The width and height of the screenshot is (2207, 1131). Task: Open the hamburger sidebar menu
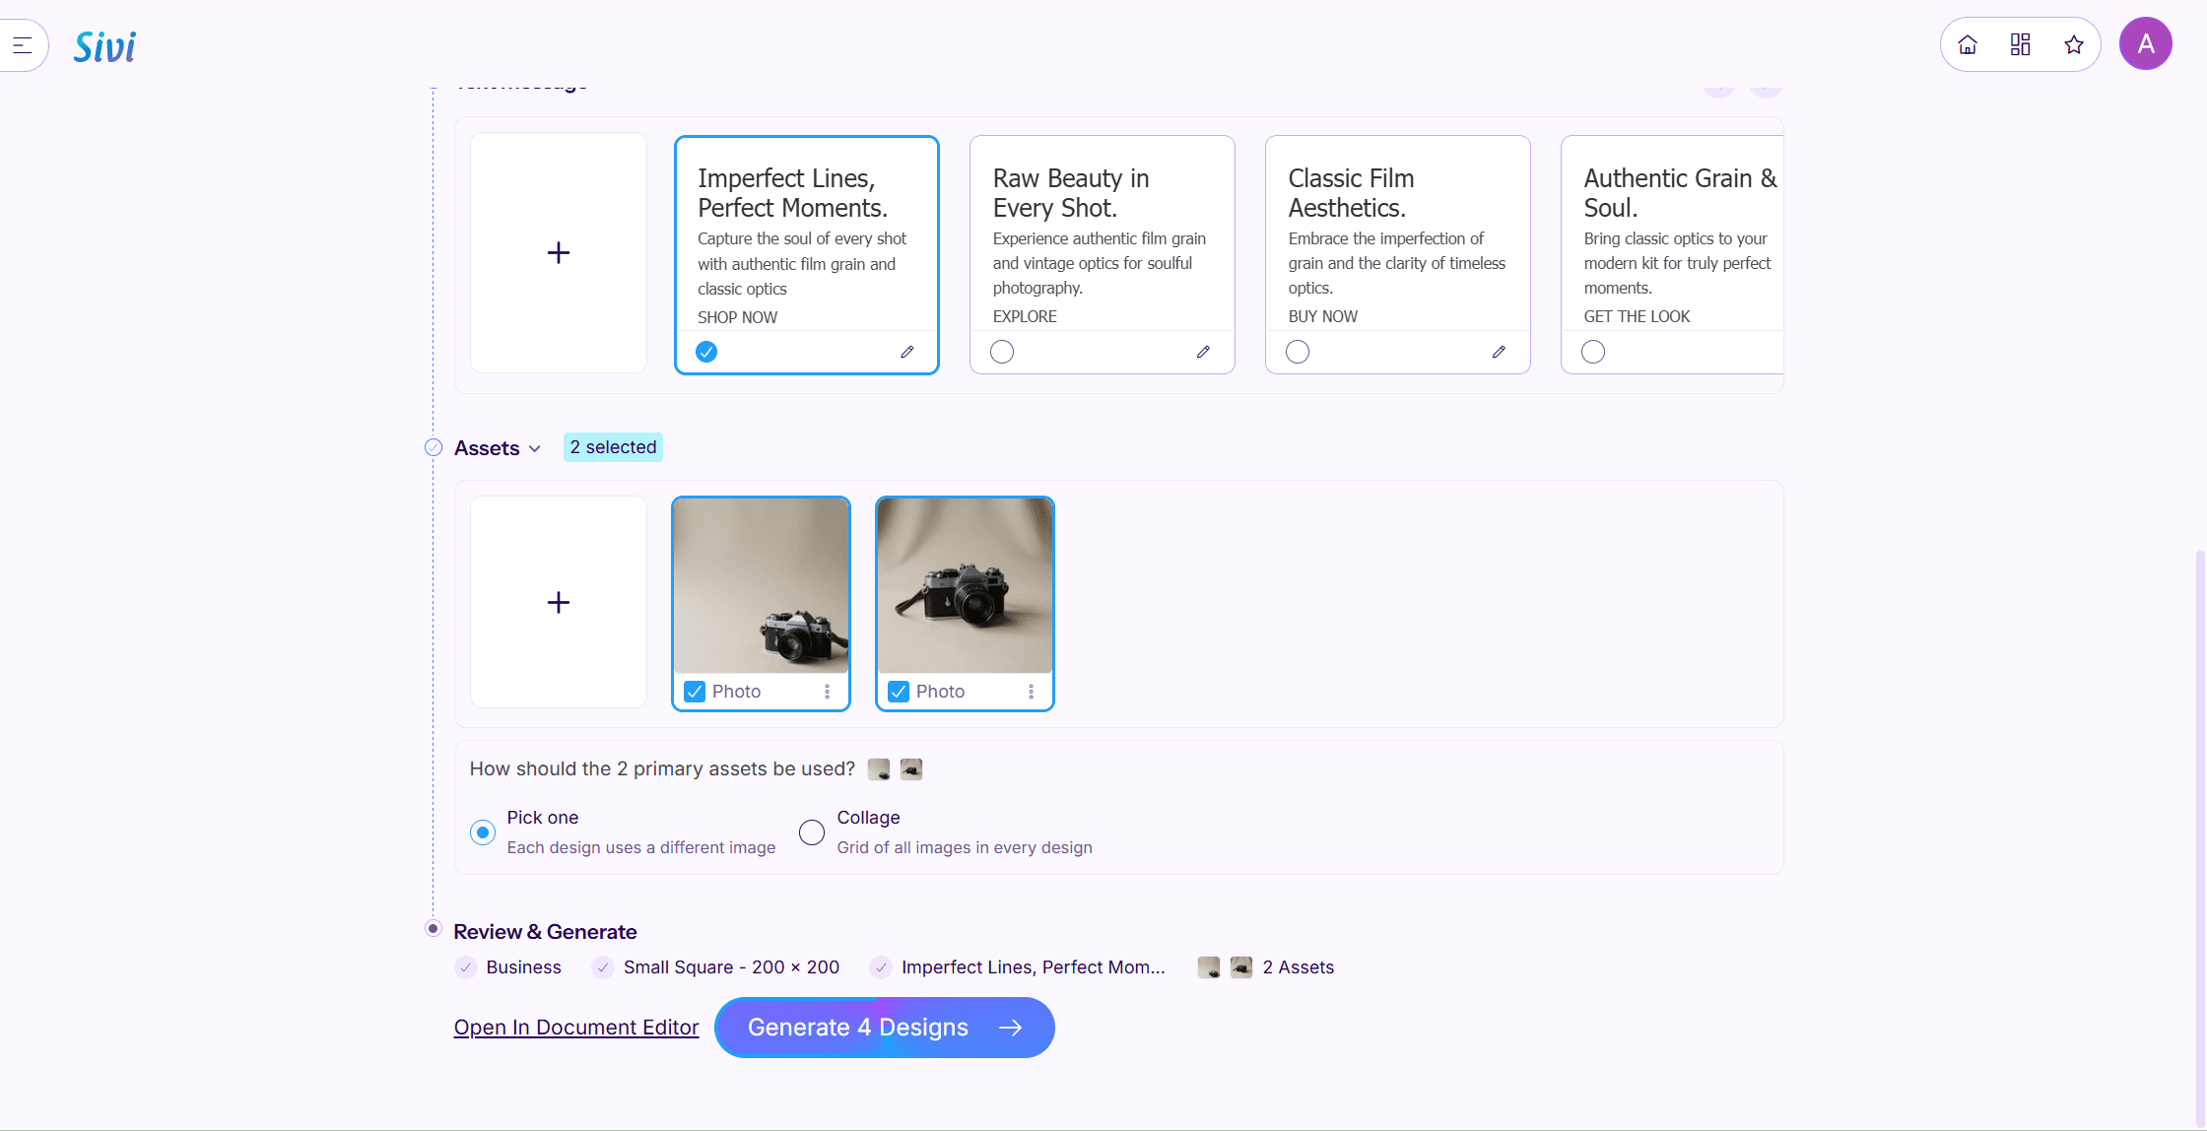click(22, 44)
